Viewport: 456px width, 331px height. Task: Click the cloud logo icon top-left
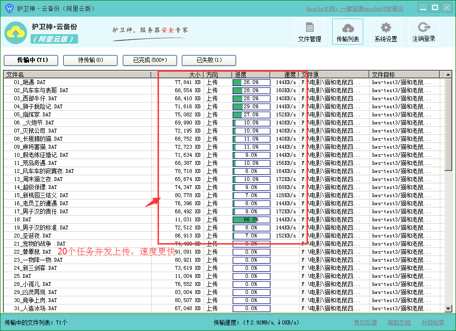[x=15, y=32]
